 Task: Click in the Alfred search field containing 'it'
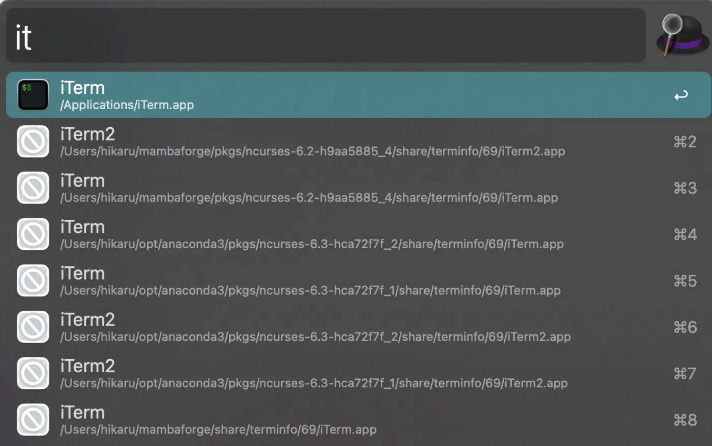click(x=325, y=36)
